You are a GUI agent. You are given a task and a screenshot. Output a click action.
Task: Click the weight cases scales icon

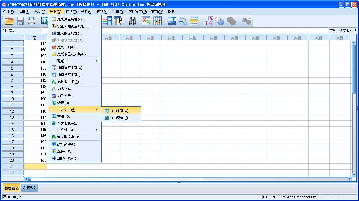[183, 21]
